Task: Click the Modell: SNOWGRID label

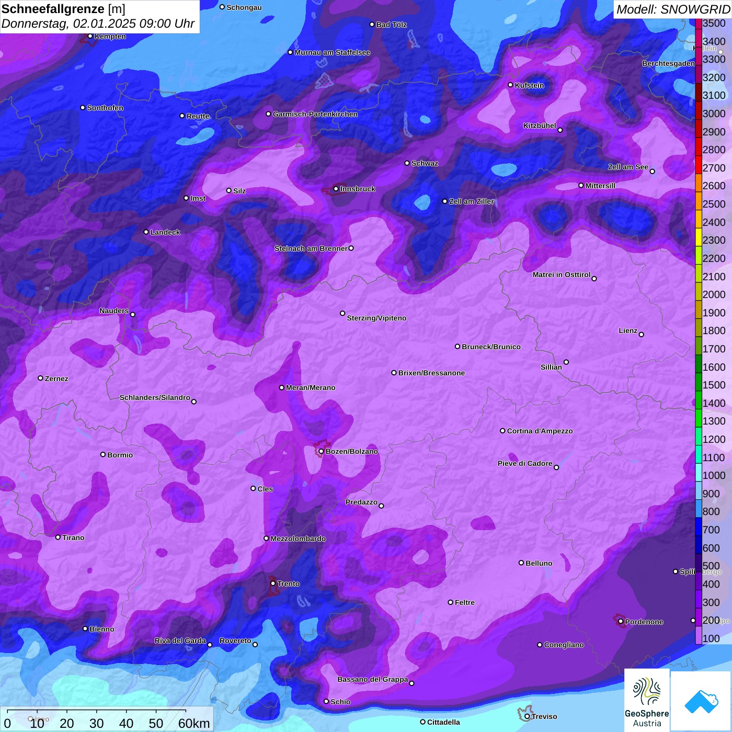Action: coord(673,9)
